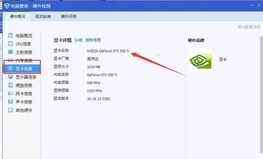Click the CPU信息 chip icon
The image size is (263, 159).
11,44
